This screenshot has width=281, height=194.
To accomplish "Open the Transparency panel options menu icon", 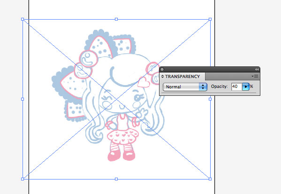I will tap(255, 77).
